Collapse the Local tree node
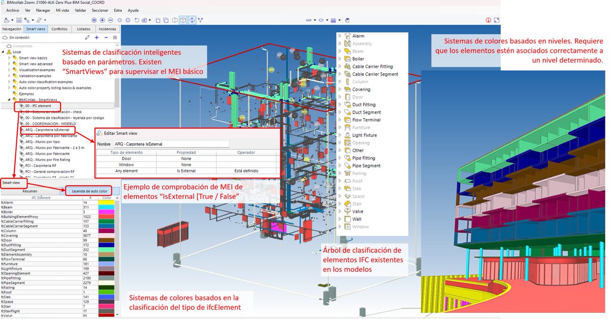Viewport: 610px width, 319px height. point(3,52)
